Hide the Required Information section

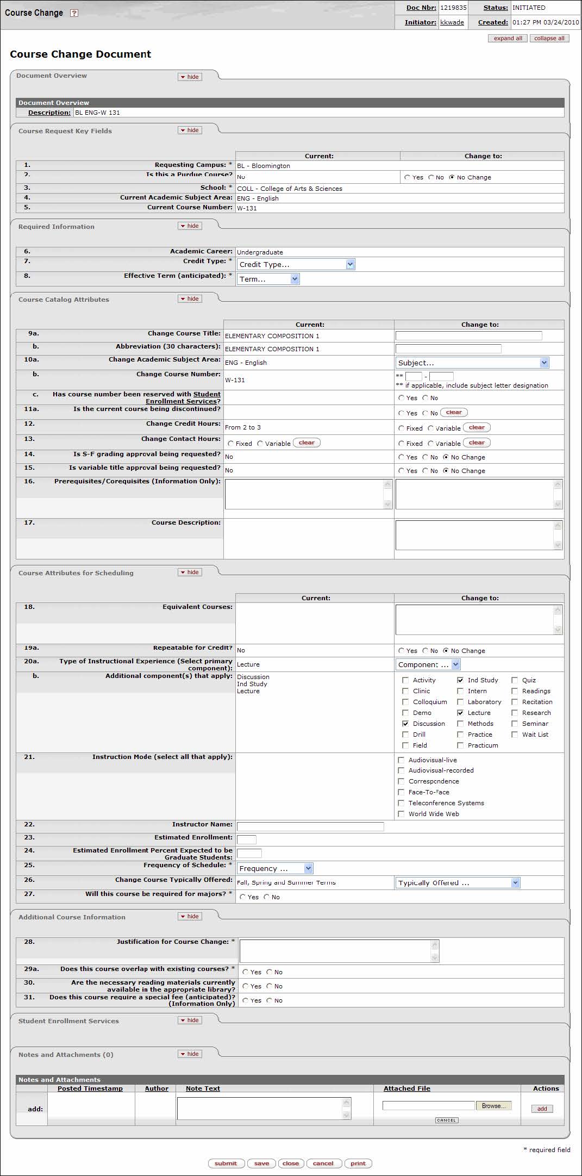click(190, 226)
